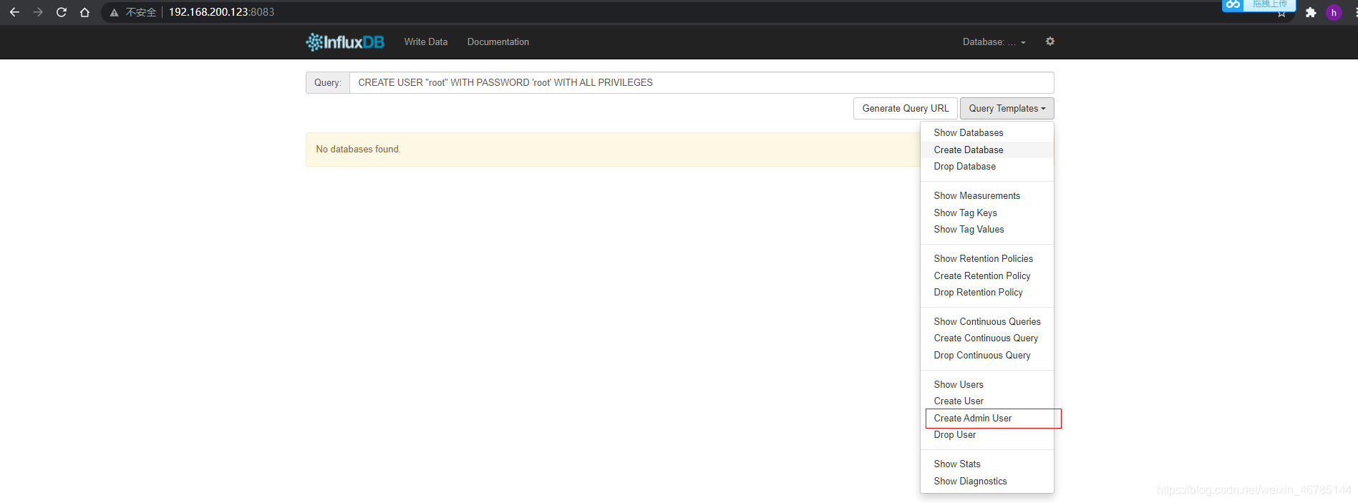Choose Drop User template
The height and width of the screenshot is (503, 1358).
[x=986, y=435]
